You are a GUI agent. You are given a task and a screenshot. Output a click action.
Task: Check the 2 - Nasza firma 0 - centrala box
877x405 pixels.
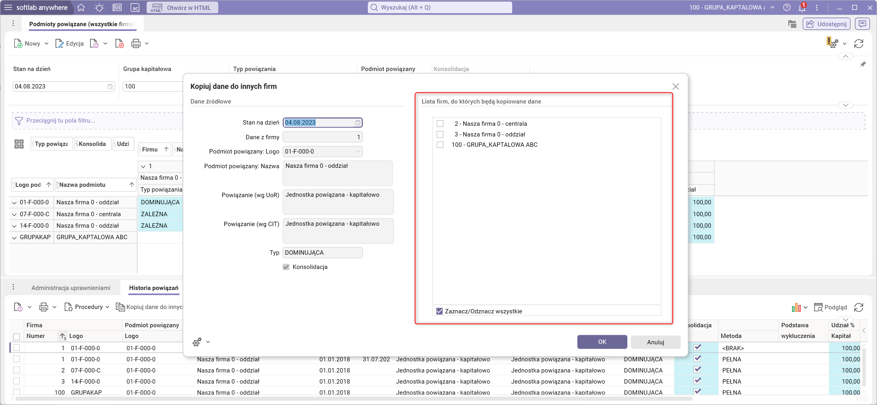tap(440, 124)
